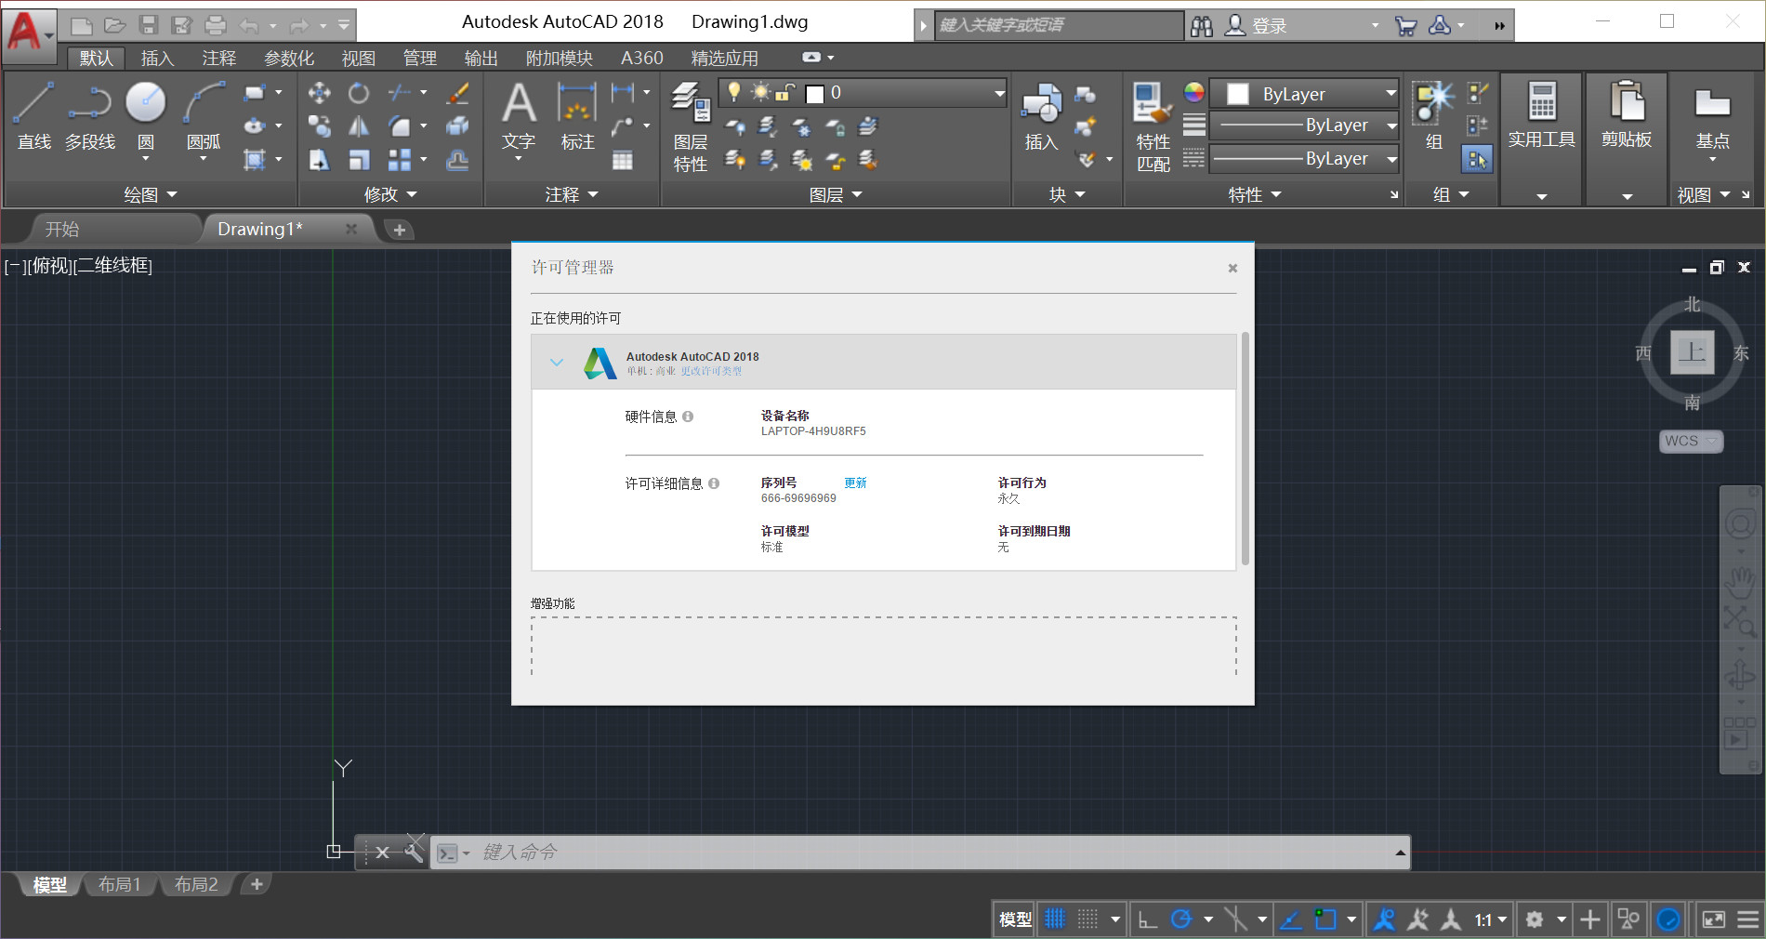Click the Mirror tool icon
1766x939 pixels.
pos(359,126)
